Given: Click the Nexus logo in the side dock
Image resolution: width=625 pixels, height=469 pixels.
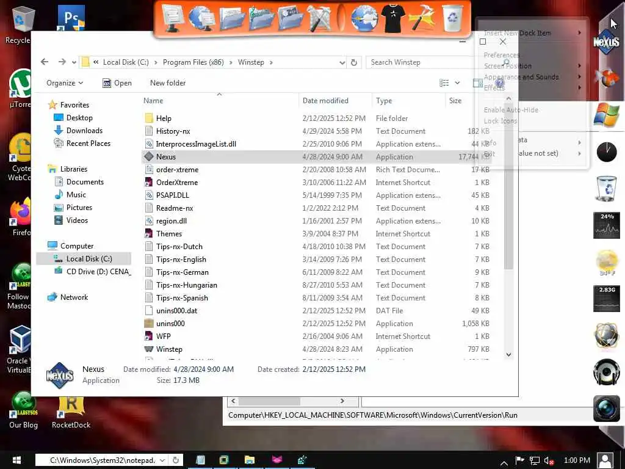Looking at the screenshot, I should tap(606, 42).
